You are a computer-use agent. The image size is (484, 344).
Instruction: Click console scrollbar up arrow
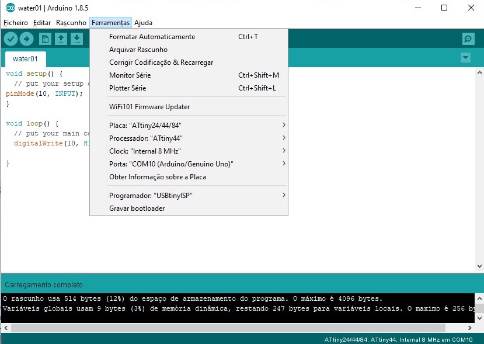[479, 298]
